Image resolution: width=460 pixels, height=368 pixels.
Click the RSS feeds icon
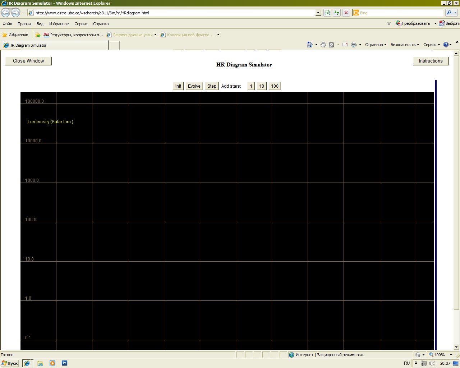tap(331, 45)
